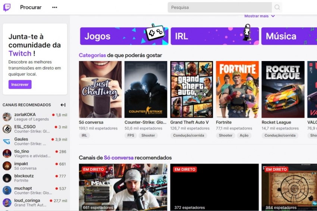The height and width of the screenshot is (211, 317).
Task: Select tio_tino channel name
Action: pyautogui.click(x=22, y=151)
